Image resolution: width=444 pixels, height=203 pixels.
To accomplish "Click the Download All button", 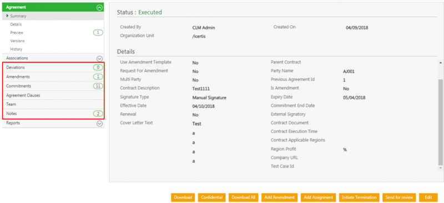I will pos(243,197).
